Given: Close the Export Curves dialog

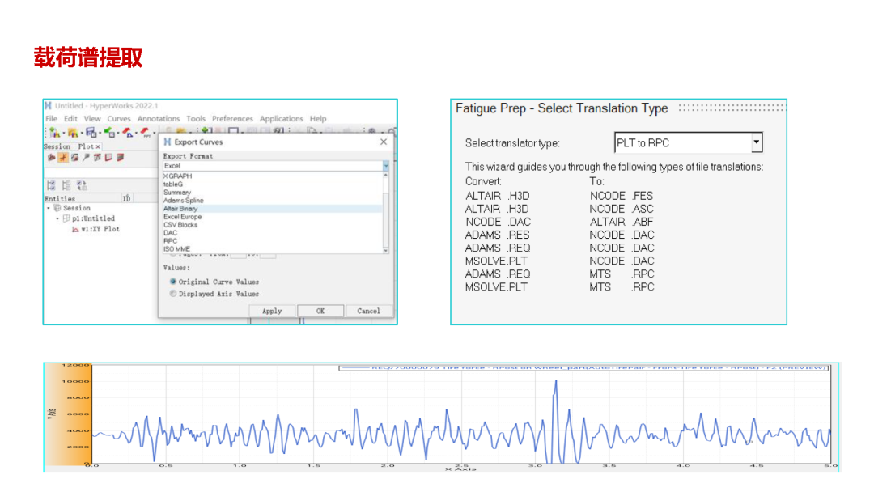Looking at the screenshot, I should click(384, 142).
